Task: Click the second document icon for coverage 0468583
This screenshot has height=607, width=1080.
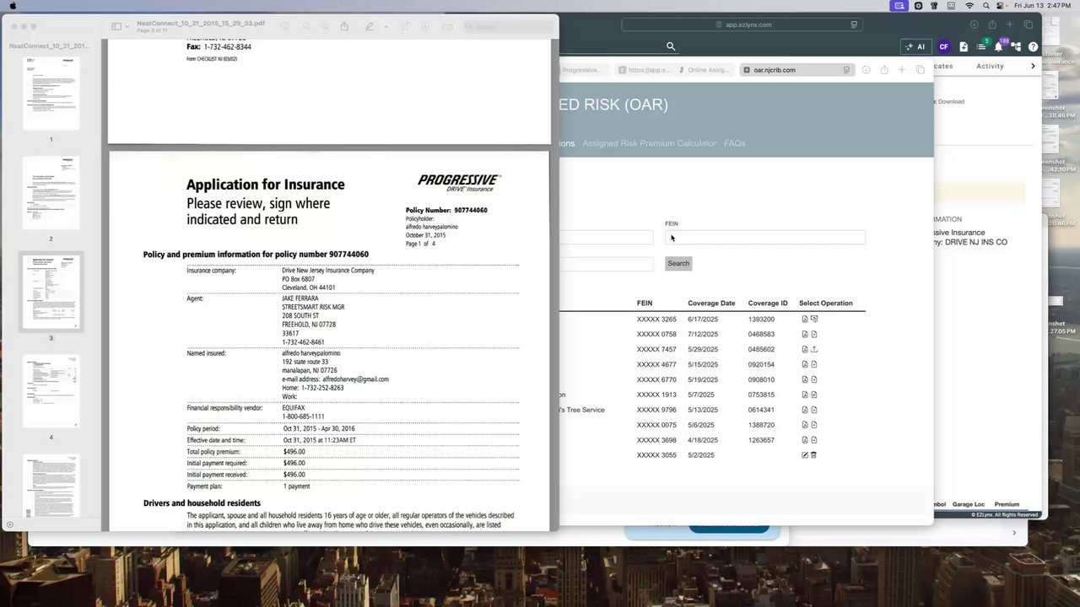Action: pos(814,335)
